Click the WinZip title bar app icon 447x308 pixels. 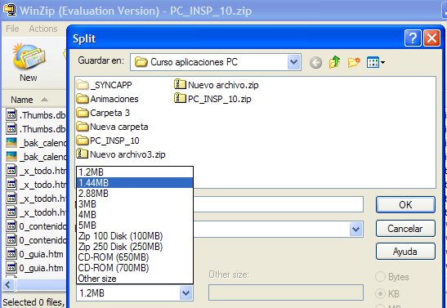[10, 10]
